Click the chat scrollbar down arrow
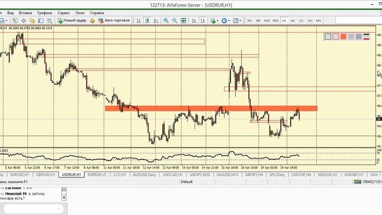This screenshot has height=215, width=382. pos(64,198)
